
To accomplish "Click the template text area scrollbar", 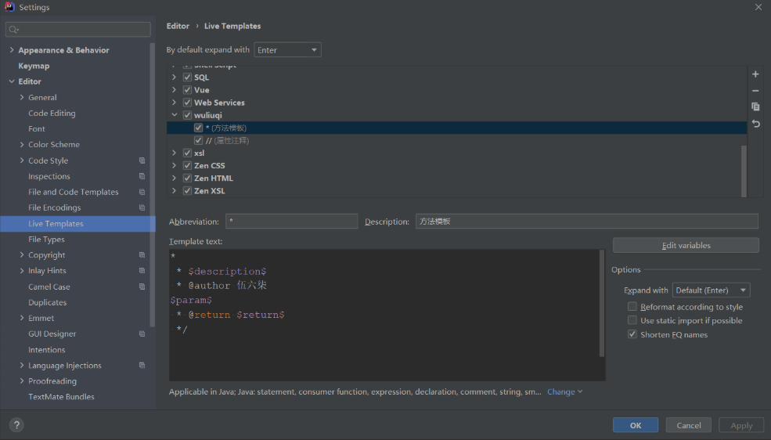I will (x=602, y=303).
